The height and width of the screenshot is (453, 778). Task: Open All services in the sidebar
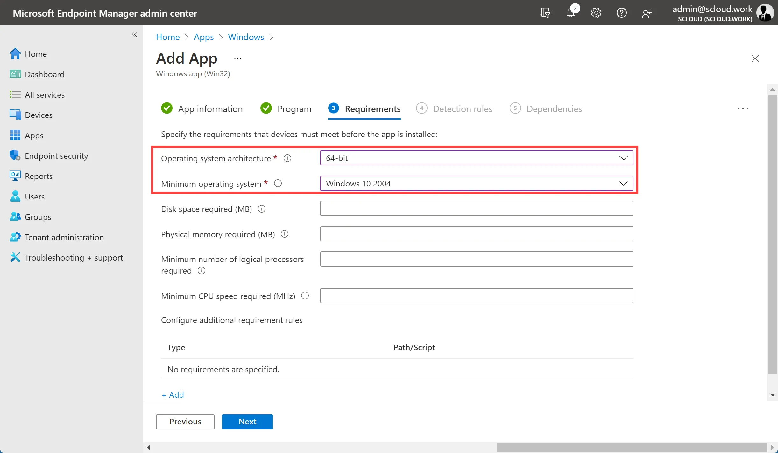[45, 95]
